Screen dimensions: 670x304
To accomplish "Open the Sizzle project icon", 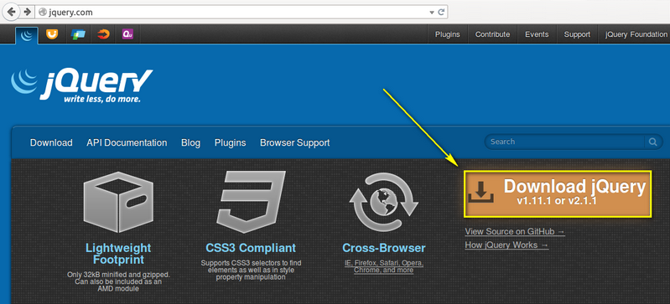I will (x=103, y=34).
